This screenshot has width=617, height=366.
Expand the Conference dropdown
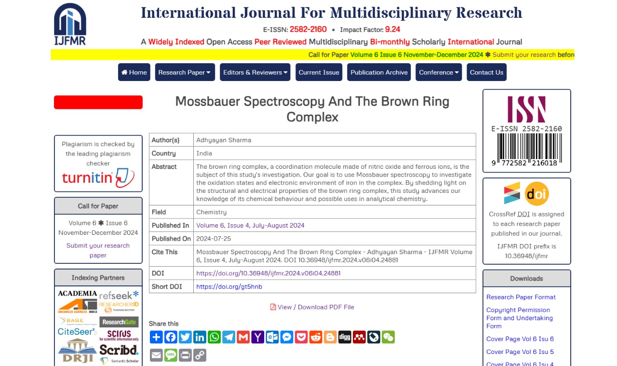click(x=439, y=72)
